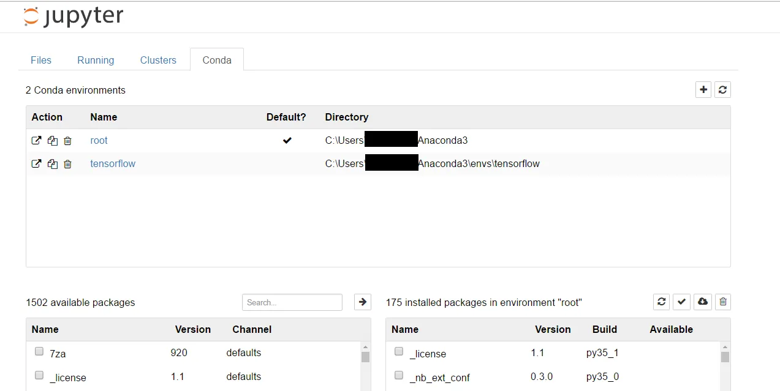Create a new Conda environment with plus icon
This screenshot has height=391, width=780.
click(703, 90)
